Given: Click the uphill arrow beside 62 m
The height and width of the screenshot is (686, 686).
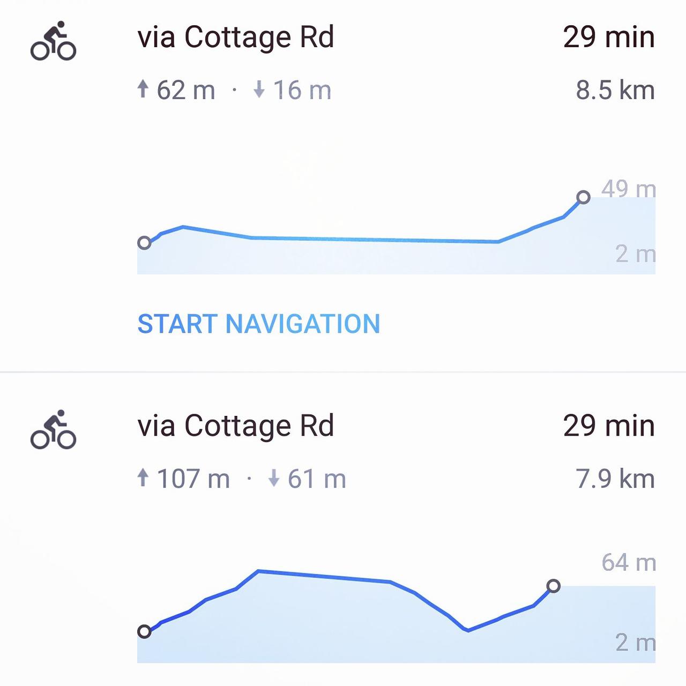Looking at the screenshot, I should pyautogui.click(x=143, y=89).
